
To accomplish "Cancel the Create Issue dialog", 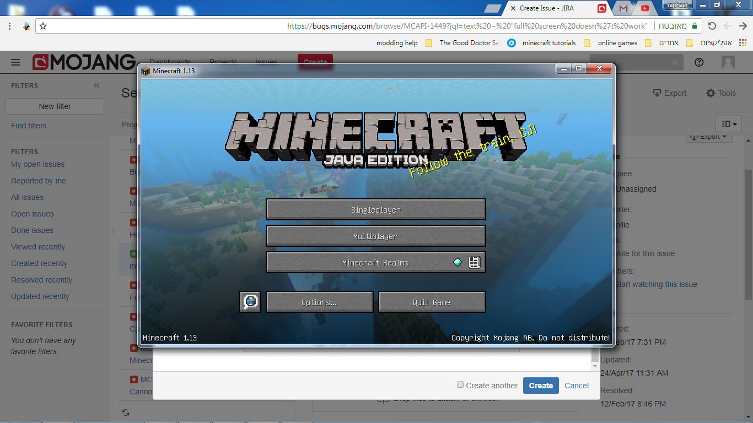I will coord(577,386).
